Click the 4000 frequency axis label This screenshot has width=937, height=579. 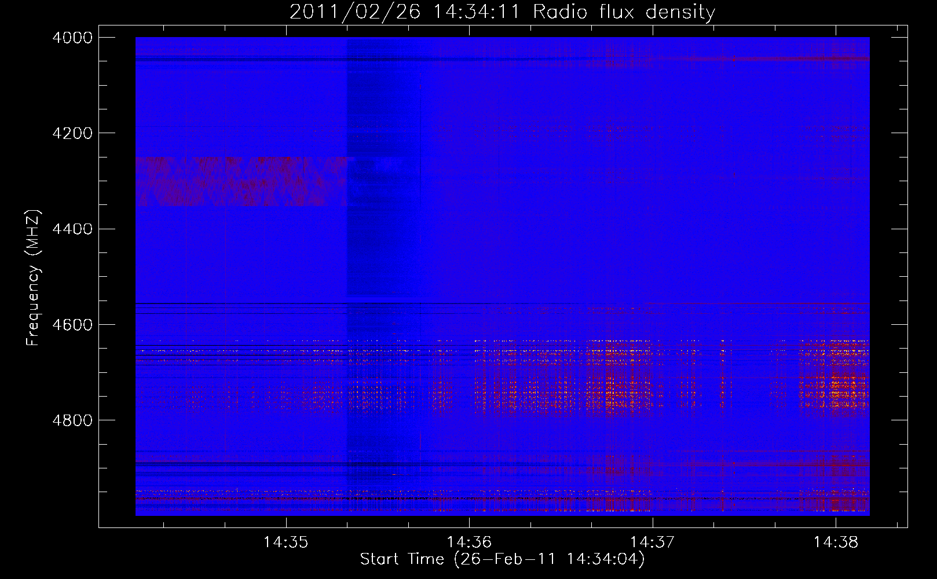tap(72, 38)
